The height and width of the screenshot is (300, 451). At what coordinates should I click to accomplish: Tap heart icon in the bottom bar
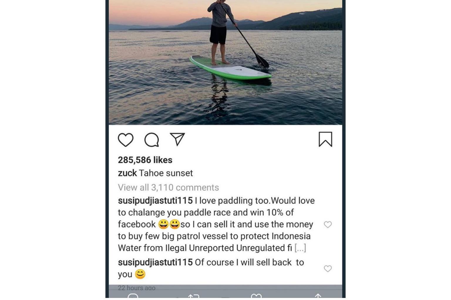(x=256, y=296)
